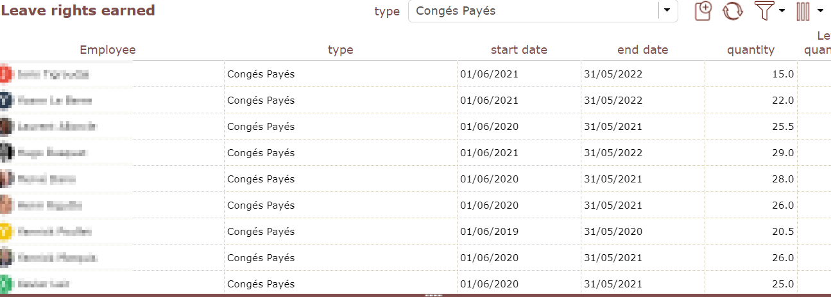
Task: Click the type column header in the grid
Action: click(x=340, y=50)
